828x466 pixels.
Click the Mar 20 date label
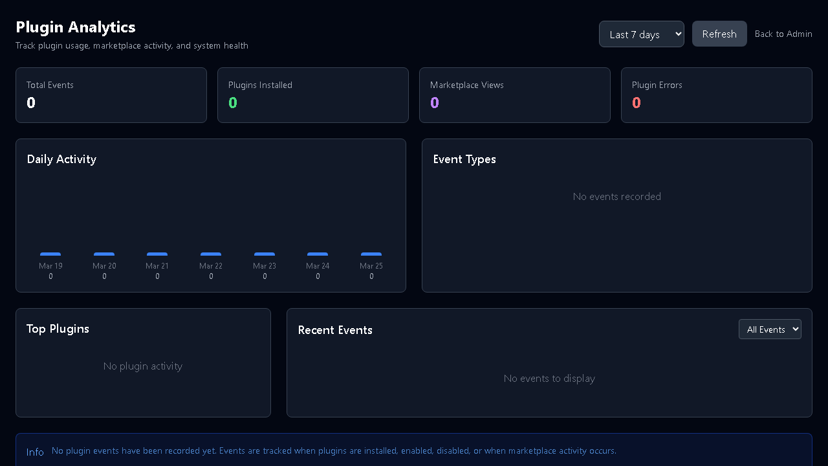coord(104,265)
